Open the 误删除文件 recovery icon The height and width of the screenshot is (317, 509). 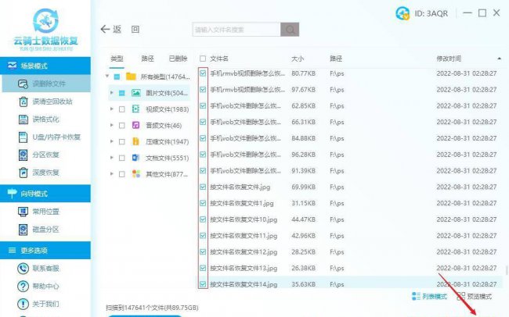coord(23,84)
